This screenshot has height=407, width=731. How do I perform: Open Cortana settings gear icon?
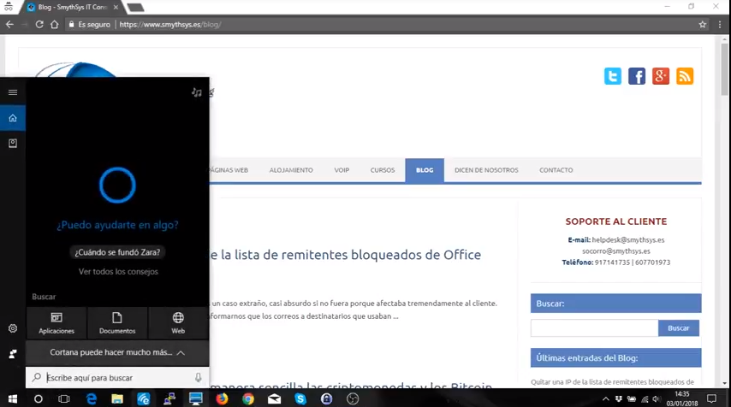click(x=12, y=328)
